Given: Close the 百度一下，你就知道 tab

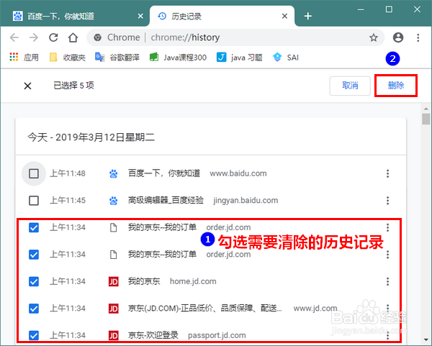Looking at the screenshot, I should pyautogui.click(x=140, y=16).
